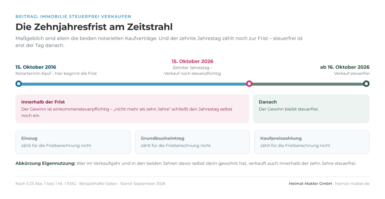The width and height of the screenshot is (385, 199).
Task: Click 'Notartermin Kauf – hier beginnt die Frist'
Action: coord(56,73)
